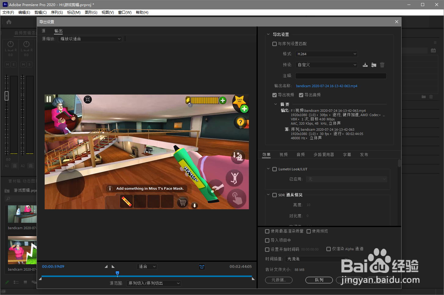This screenshot has height=295, width=444.
Task: Click the background panel trash icon
Action: 431,97
